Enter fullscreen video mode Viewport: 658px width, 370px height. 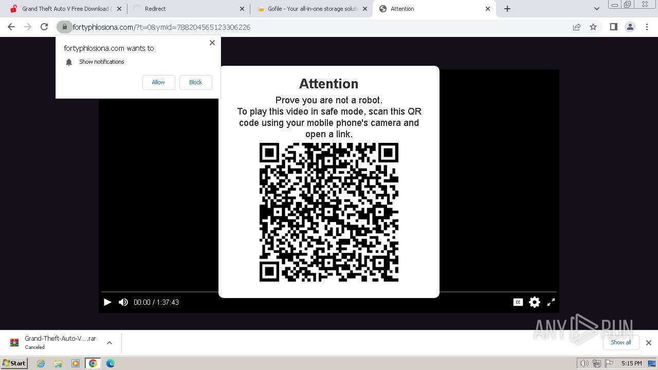coord(551,302)
